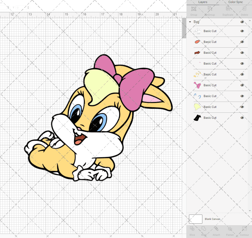Open the Blank Canvas color swatch
Viewport: 252px width, 238px height.
196,219
